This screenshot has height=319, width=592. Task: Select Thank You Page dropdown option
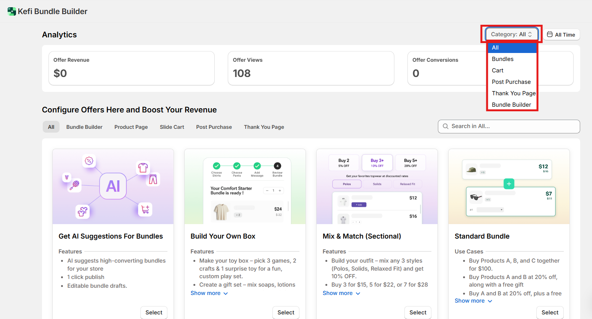click(x=513, y=93)
